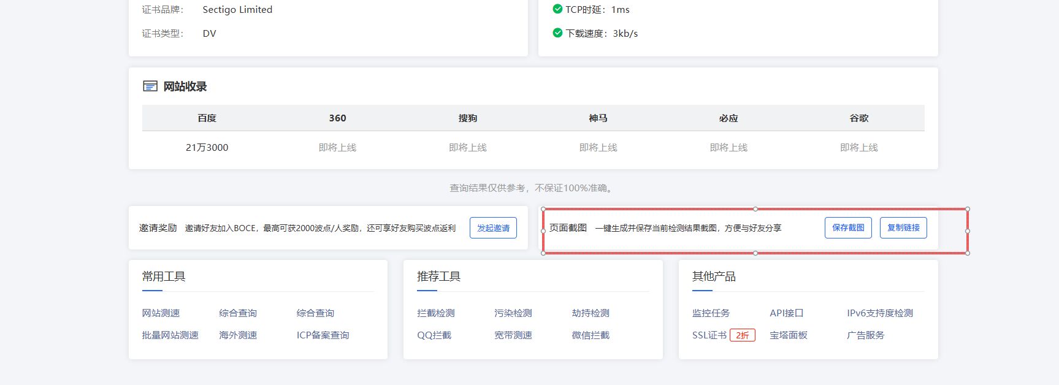This screenshot has width=1059, height=385.
Task: Copy the result link via 复制链接
Action: click(903, 228)
